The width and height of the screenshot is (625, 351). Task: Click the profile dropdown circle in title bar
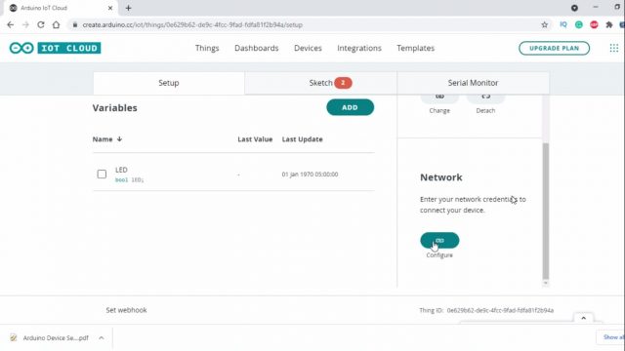(574, 8)
